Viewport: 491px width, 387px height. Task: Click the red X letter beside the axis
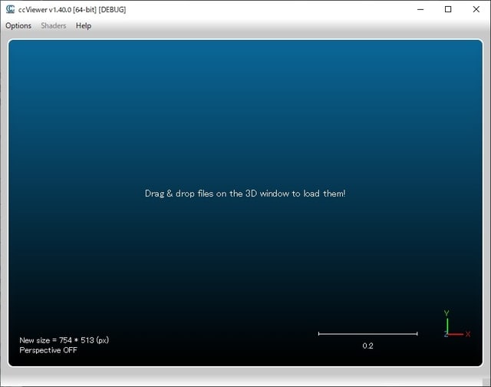pyautogui.click(x=468, y=334)
